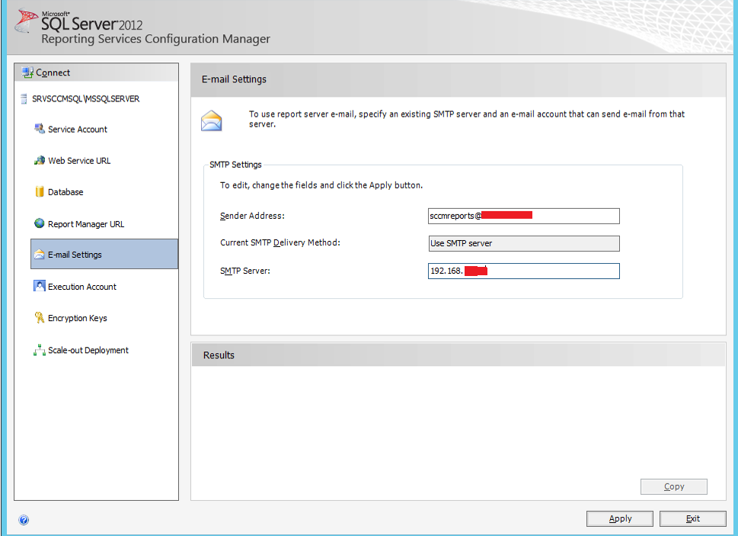Go to the Scale-out Deployment page

point(88,351)
